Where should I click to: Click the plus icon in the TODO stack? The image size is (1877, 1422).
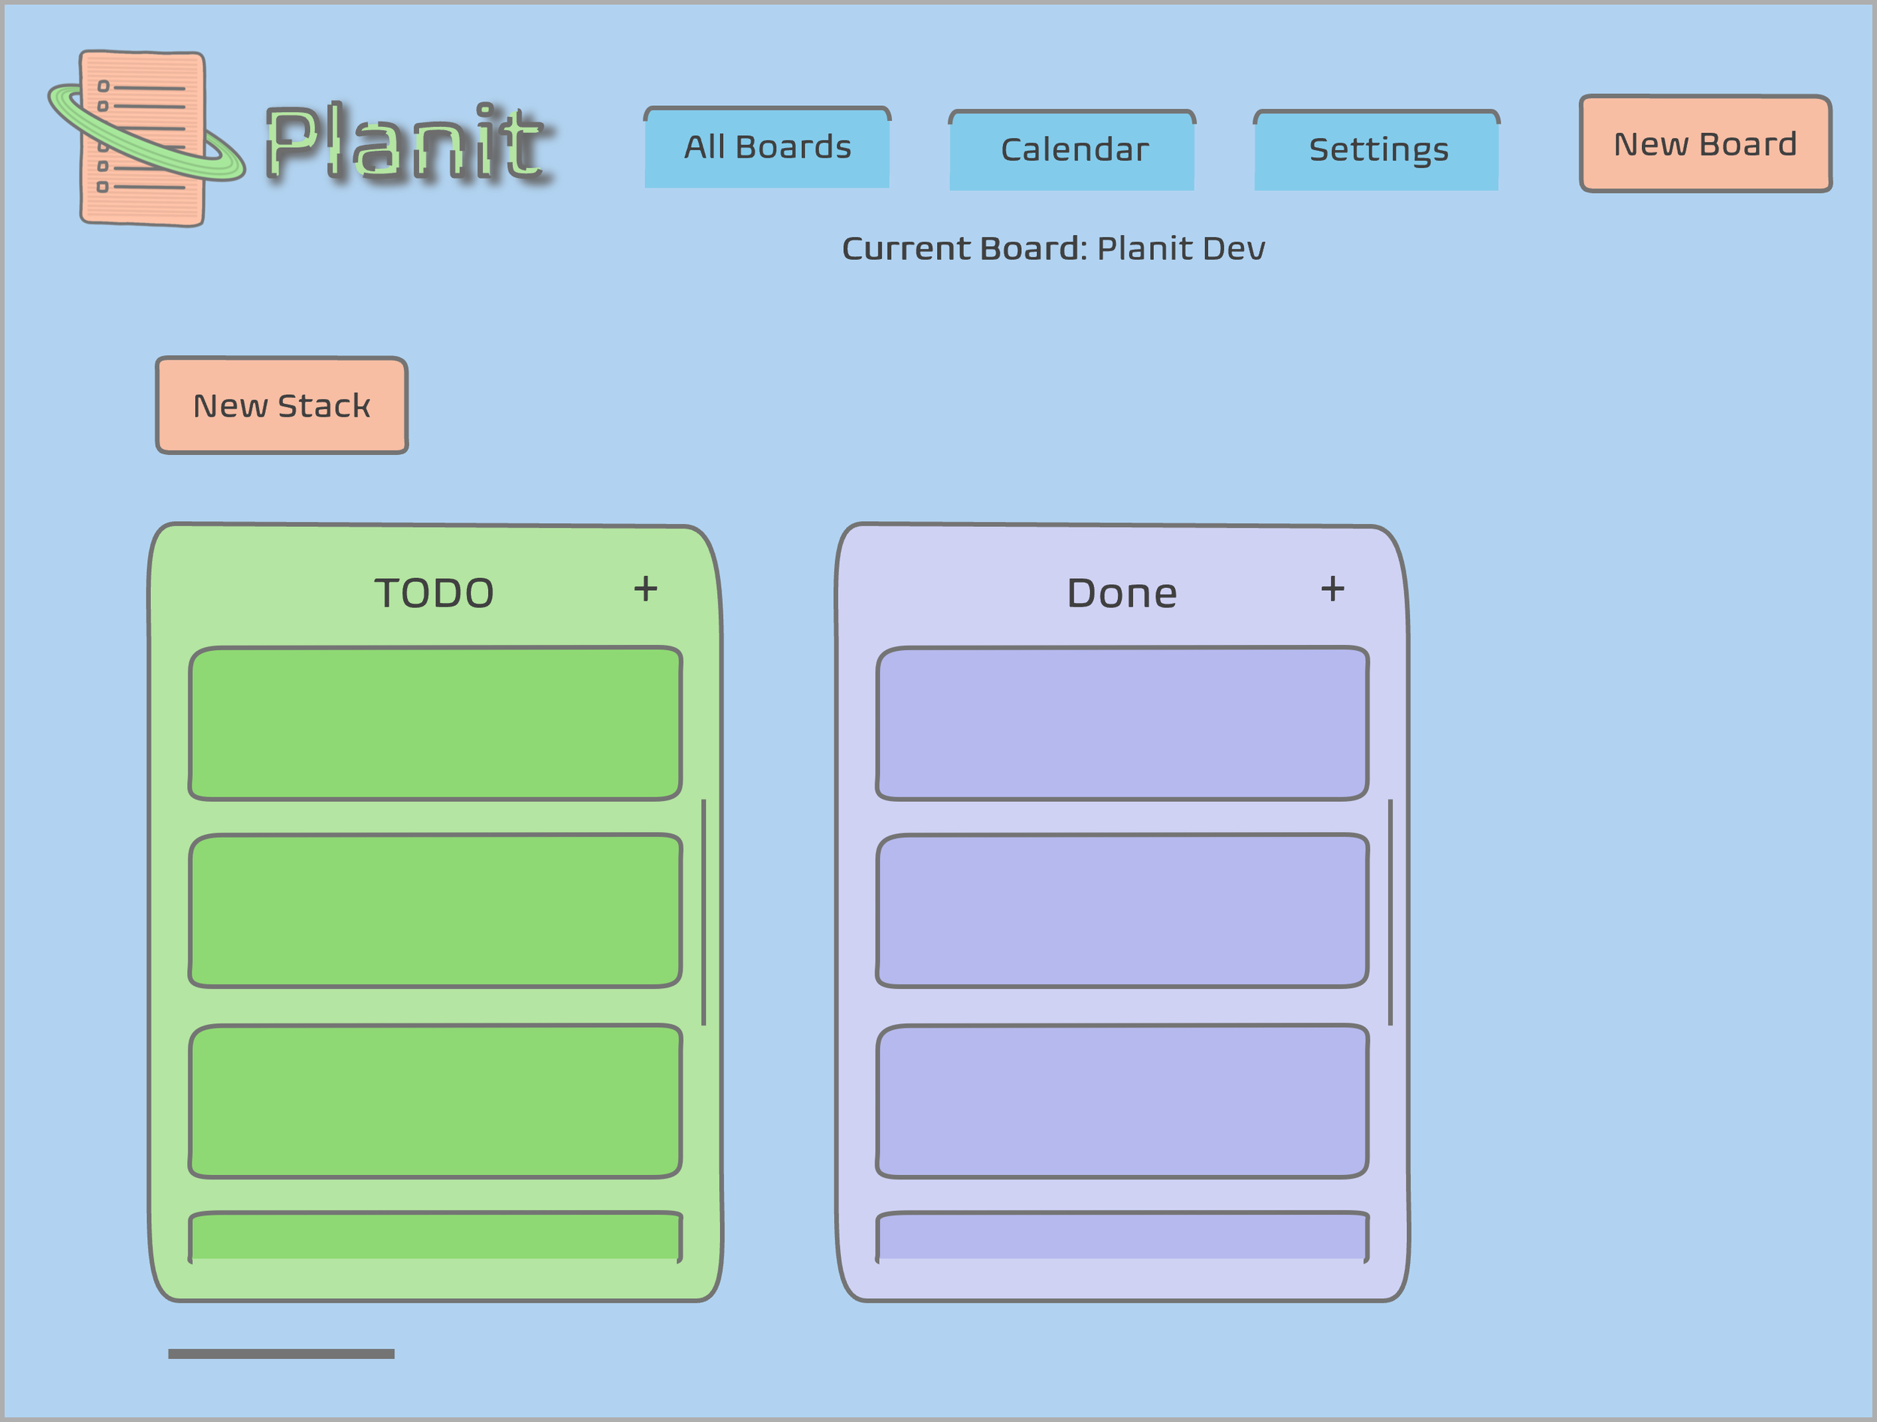click(x=646, y=589)
